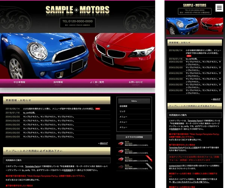Click the desktop hero image of the cars

coord(78,56)
